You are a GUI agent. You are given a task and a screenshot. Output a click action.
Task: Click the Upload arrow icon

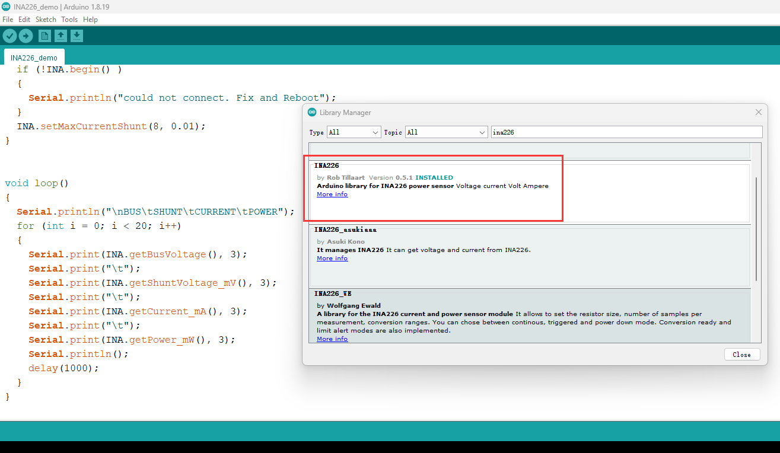[x=26, y=36]
